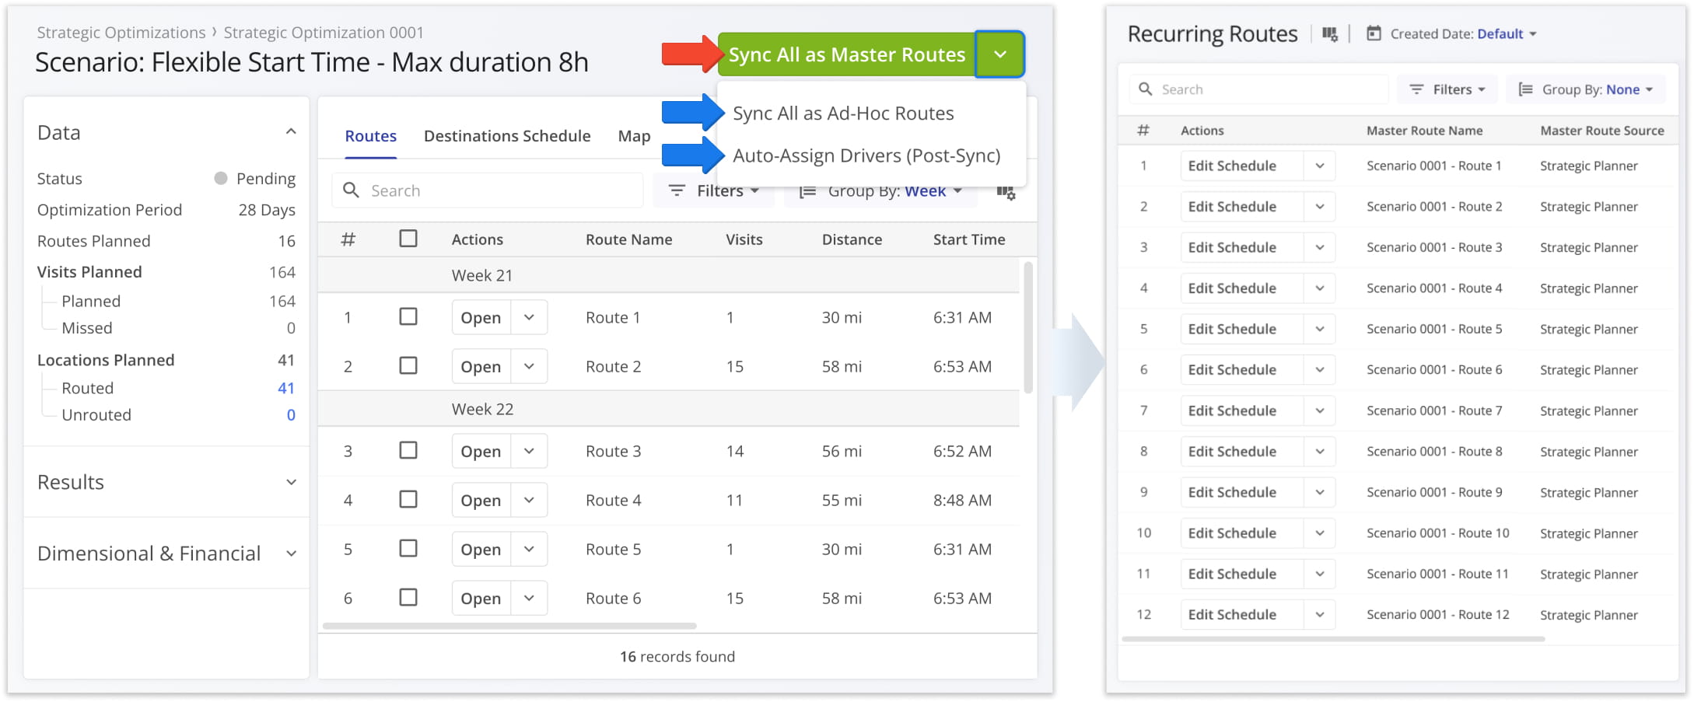Screen dimensions: 1694x702
Task: Expand Edit Schedule arrow for Scenario 0001 - Route 2
Action: pos(1320,207)
